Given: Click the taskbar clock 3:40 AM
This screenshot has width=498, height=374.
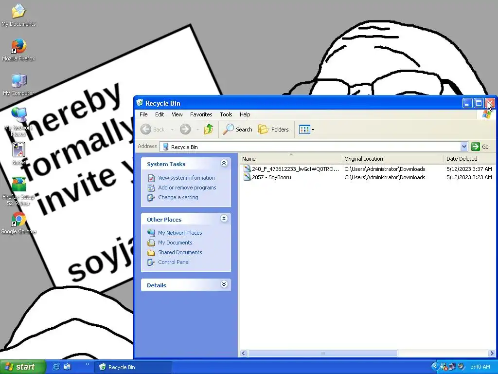Looking at the screenshot, I should pyautogui.click(x=480, y=367).
